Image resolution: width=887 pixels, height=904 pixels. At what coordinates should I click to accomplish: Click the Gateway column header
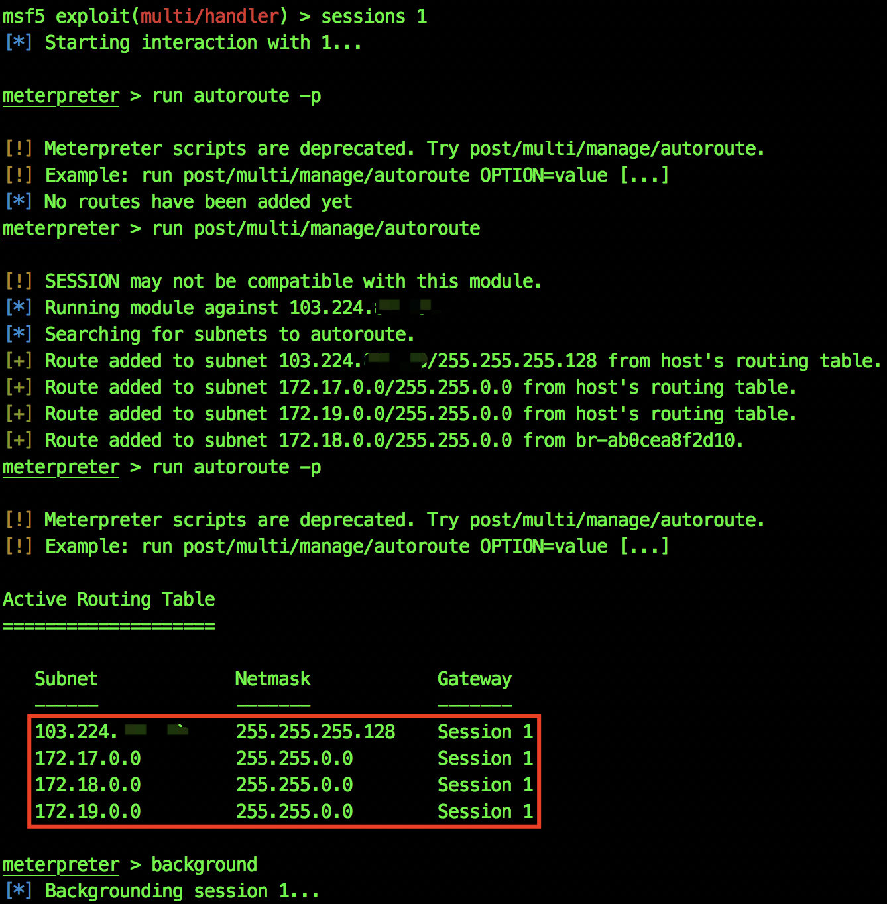[x=475, y=680]
